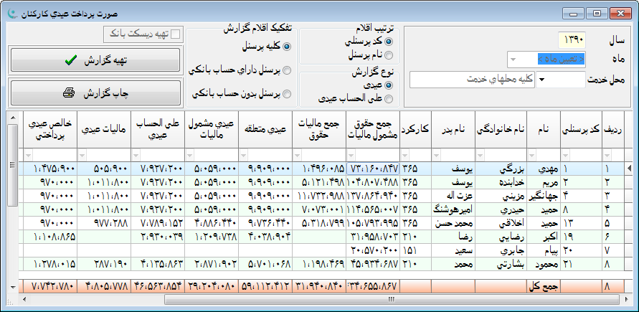Screen dimensions: 639x312
Task: Open filter for the نام column
Action: 531,155
